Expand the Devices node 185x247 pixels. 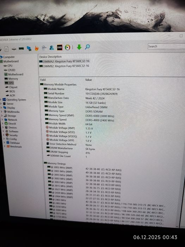point(3,127)
